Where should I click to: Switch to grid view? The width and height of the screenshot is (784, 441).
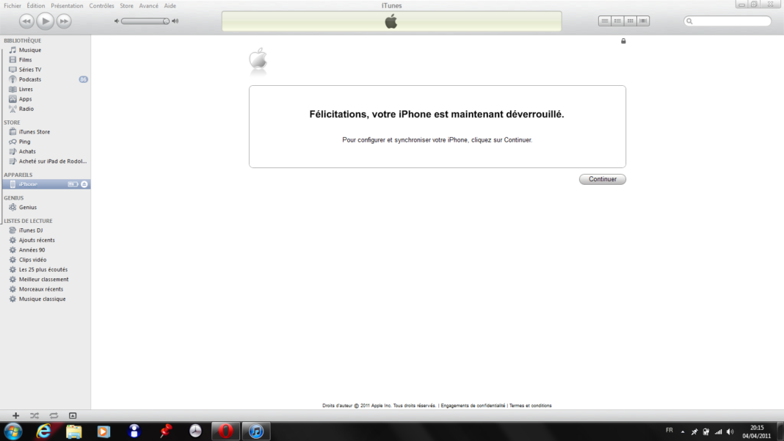(630, 21)
